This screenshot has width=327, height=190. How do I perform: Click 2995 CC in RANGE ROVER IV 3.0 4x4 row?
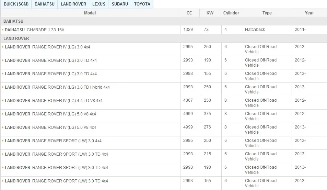188,47
